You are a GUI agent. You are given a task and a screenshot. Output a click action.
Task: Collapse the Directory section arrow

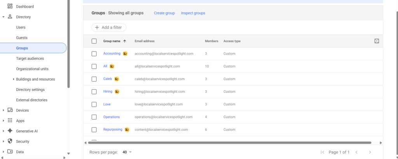(x=3, y=17)
